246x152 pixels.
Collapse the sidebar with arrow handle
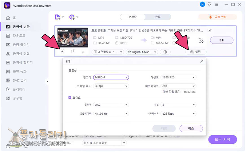tap(47, 81)
